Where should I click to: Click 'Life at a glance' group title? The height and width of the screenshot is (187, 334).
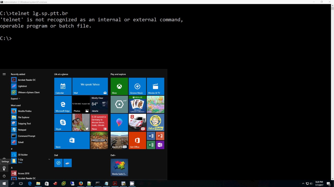click(61, 74)
